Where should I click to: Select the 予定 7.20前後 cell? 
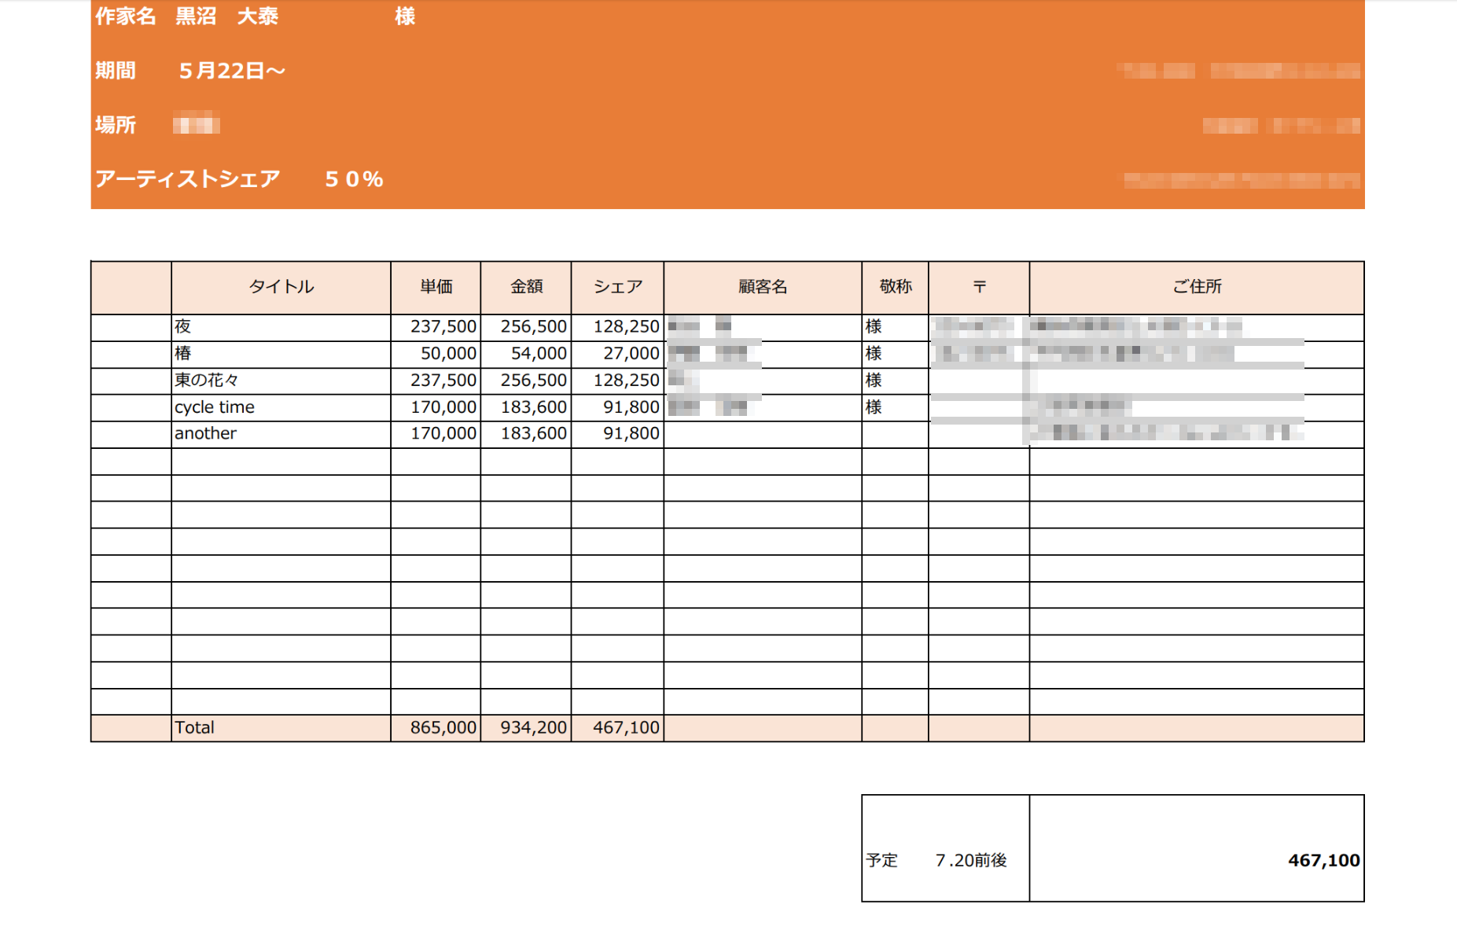click(x=936, y=860)
